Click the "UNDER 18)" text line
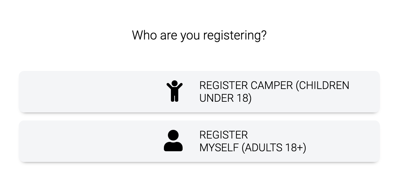The height and width of the screenshot is (176, 398). [x=225, y=98]
